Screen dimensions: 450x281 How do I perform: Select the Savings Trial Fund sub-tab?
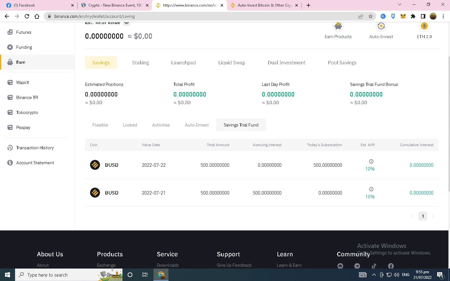pos(241,125)
